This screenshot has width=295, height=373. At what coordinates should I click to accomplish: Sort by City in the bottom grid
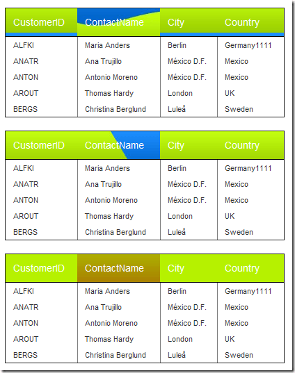coord(189,268)
